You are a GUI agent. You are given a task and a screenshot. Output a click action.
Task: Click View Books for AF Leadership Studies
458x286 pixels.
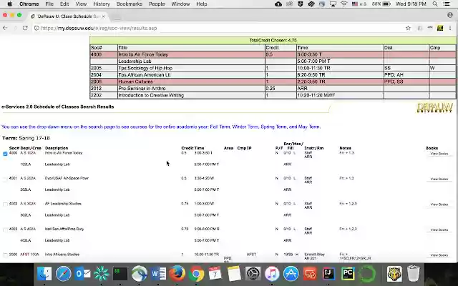[x=439, y=204]
